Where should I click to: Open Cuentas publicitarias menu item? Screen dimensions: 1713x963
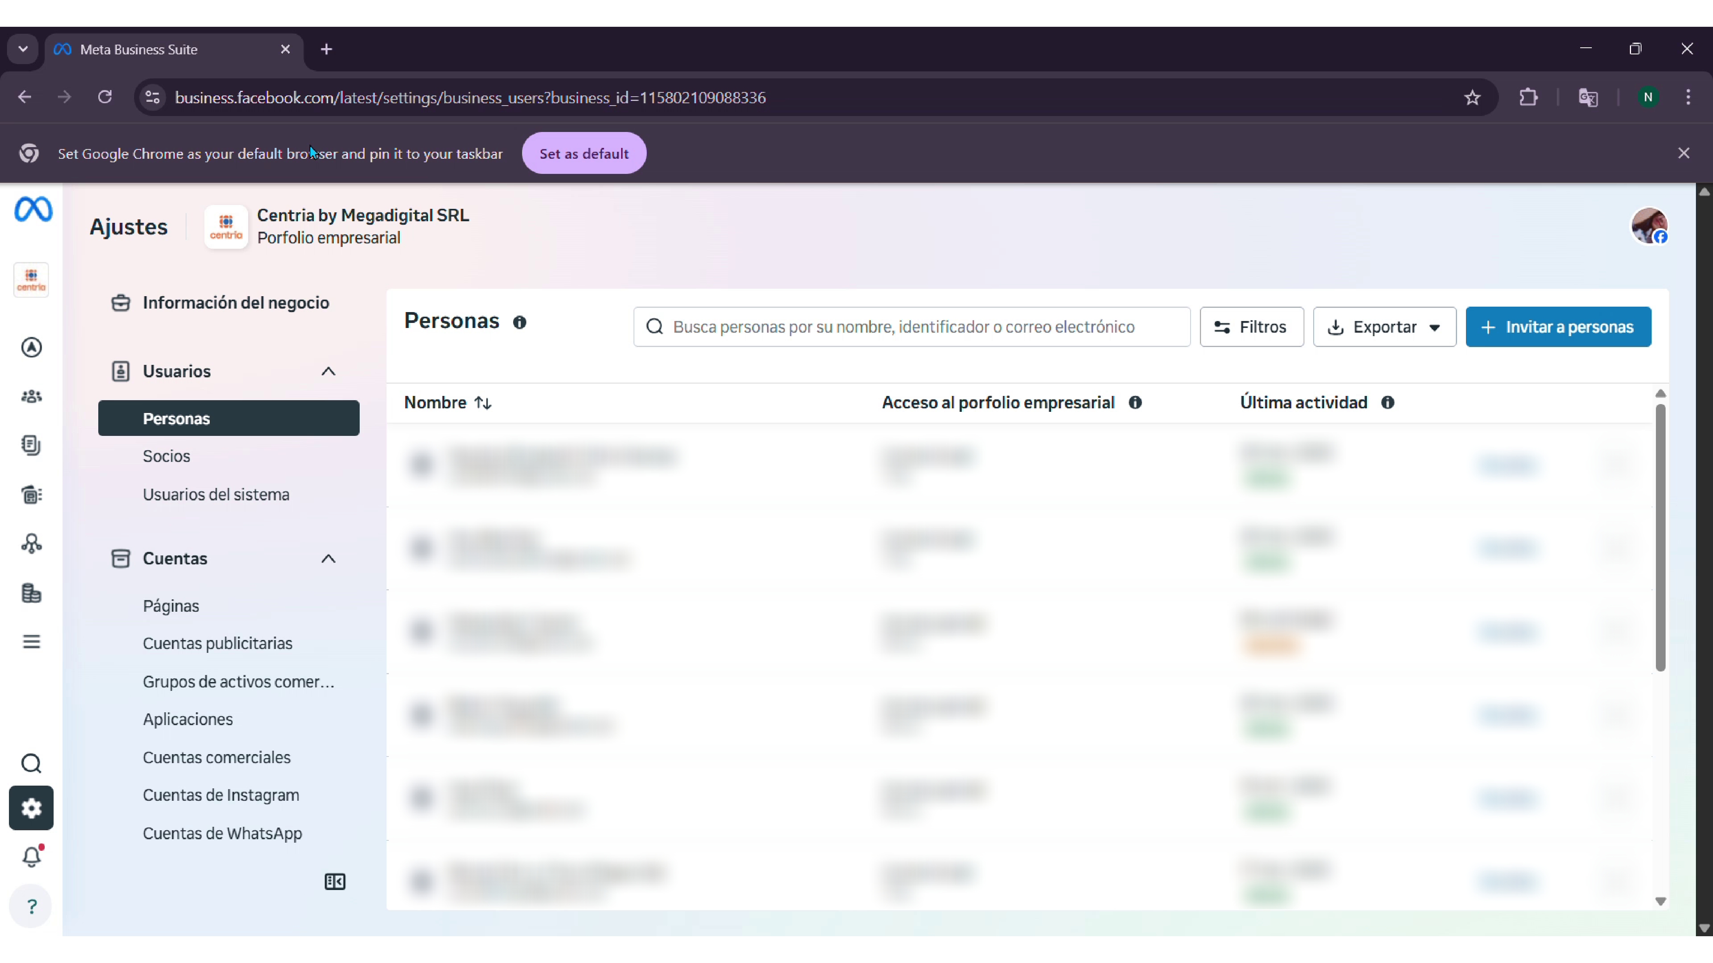218,643
